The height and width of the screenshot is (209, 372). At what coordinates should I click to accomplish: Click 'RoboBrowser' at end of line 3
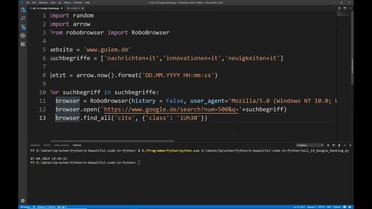[151, 33]
